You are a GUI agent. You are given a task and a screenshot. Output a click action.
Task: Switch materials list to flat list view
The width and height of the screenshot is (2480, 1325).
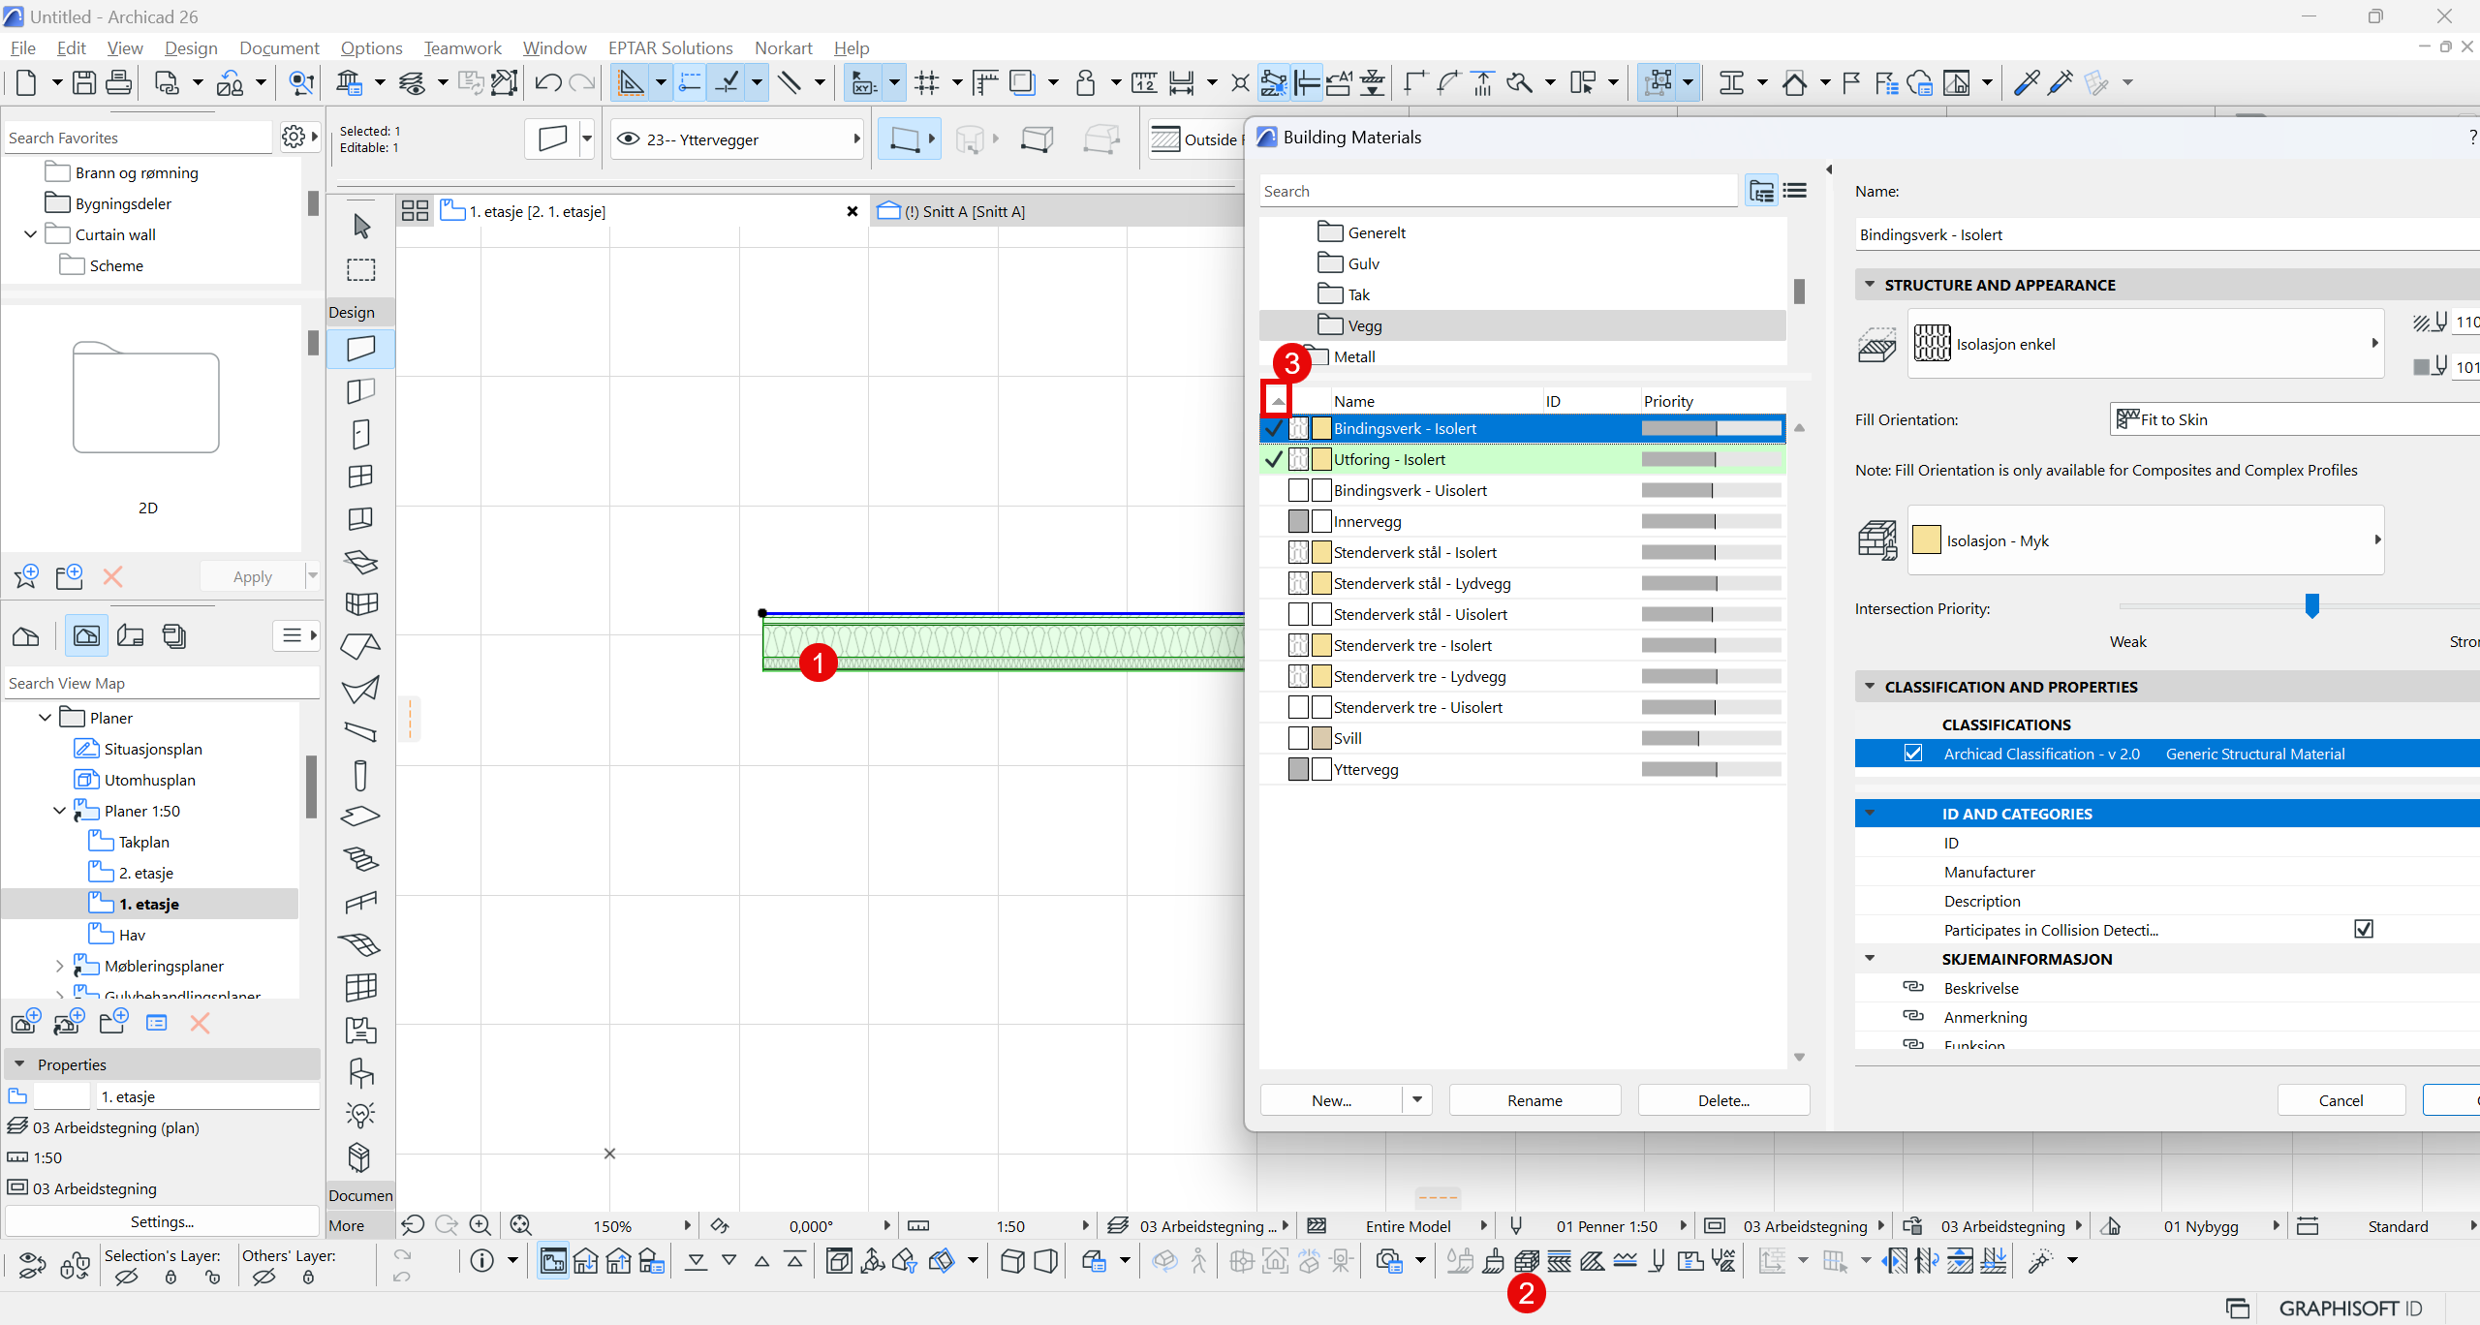[x=1795, y=191]
